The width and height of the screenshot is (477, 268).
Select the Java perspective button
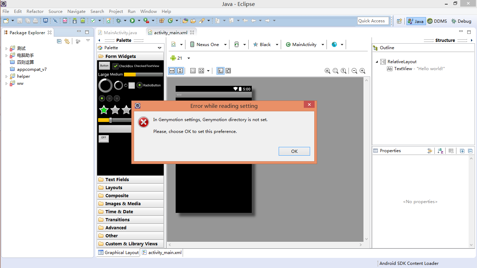(x=416, y=21)
